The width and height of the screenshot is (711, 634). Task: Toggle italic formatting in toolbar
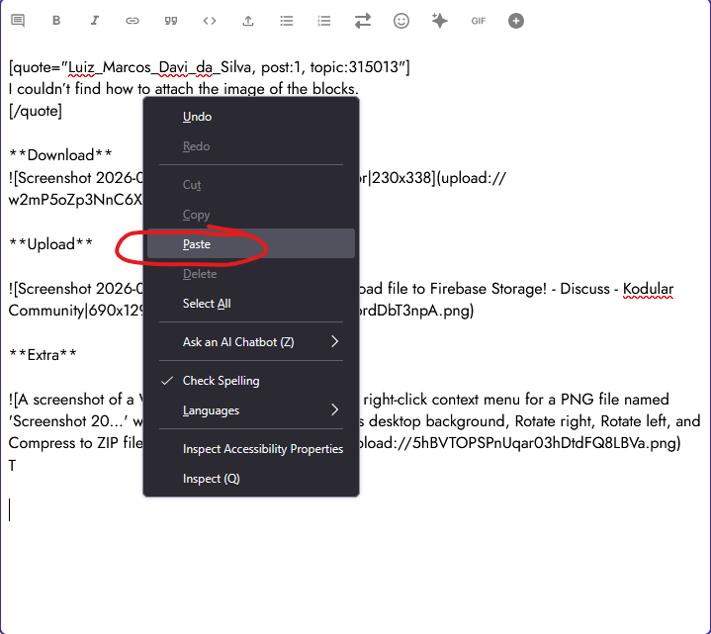pos(94,21)
